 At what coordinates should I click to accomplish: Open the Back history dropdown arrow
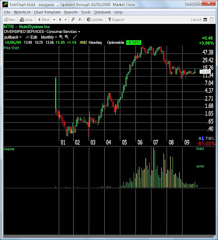[x=54, y=20]
